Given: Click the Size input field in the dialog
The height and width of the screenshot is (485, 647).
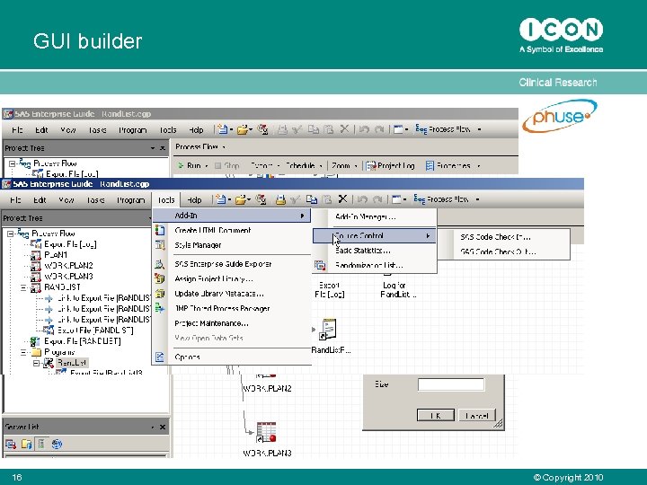Looking at the screenshot, I should (x=450, y=384).
